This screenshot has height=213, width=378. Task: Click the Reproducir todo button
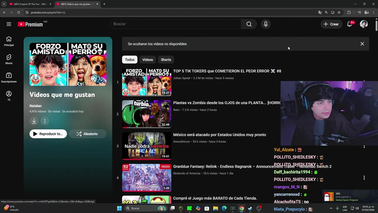48,134
